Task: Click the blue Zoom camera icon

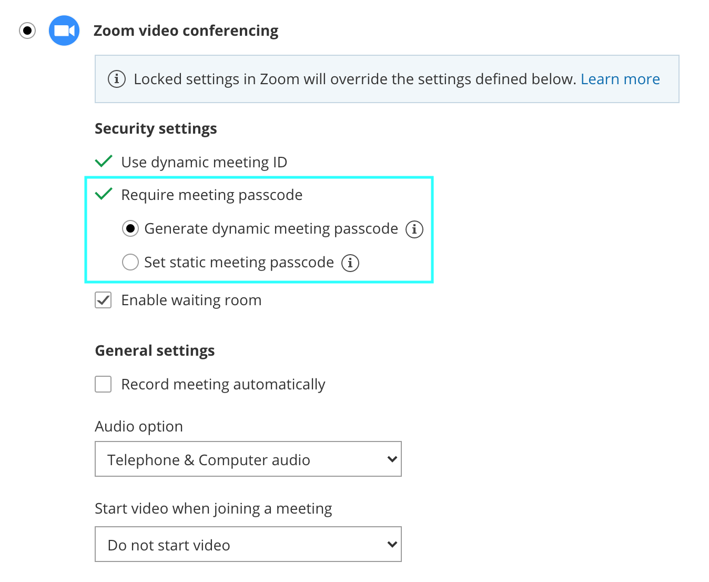Action: click(x=64, y=31)
